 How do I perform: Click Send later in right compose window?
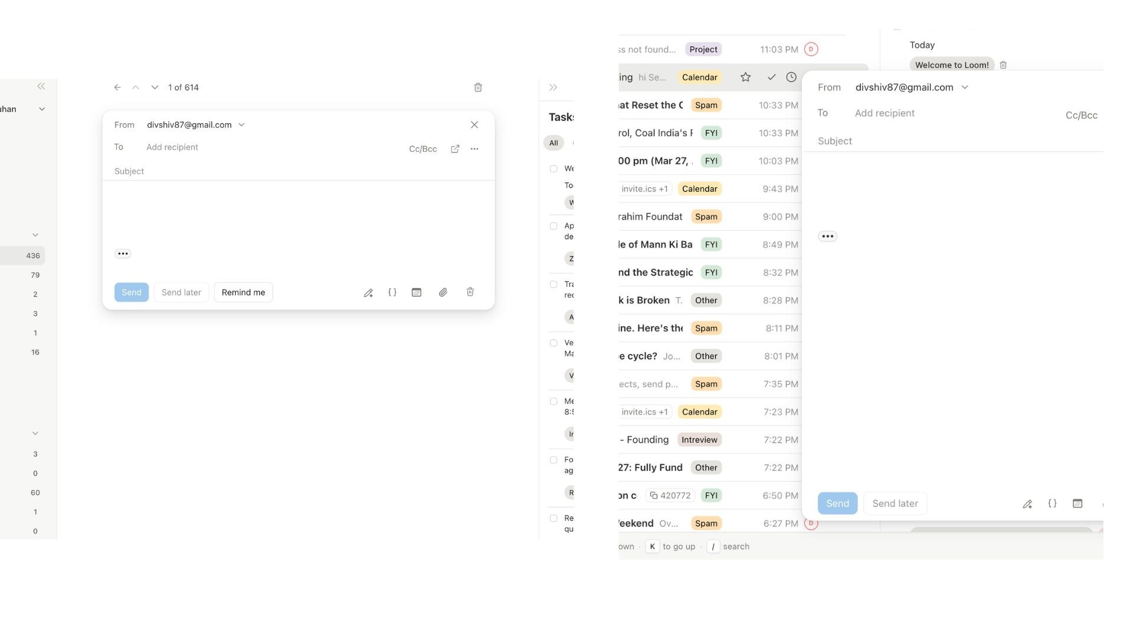[895, 503]
